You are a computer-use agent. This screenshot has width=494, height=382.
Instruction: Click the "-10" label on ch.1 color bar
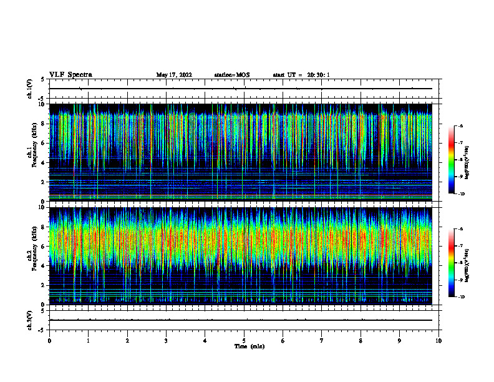[461, 193]
